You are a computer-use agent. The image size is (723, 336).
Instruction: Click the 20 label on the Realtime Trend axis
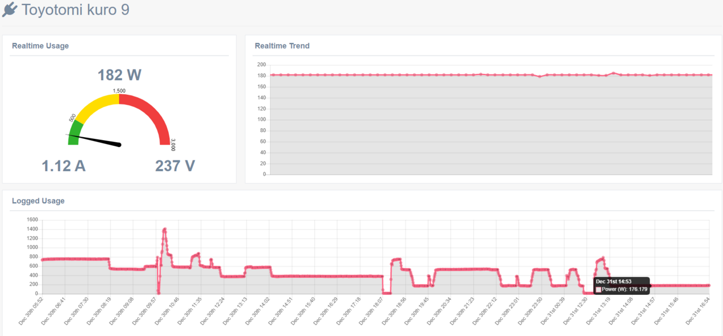point(263,164)
